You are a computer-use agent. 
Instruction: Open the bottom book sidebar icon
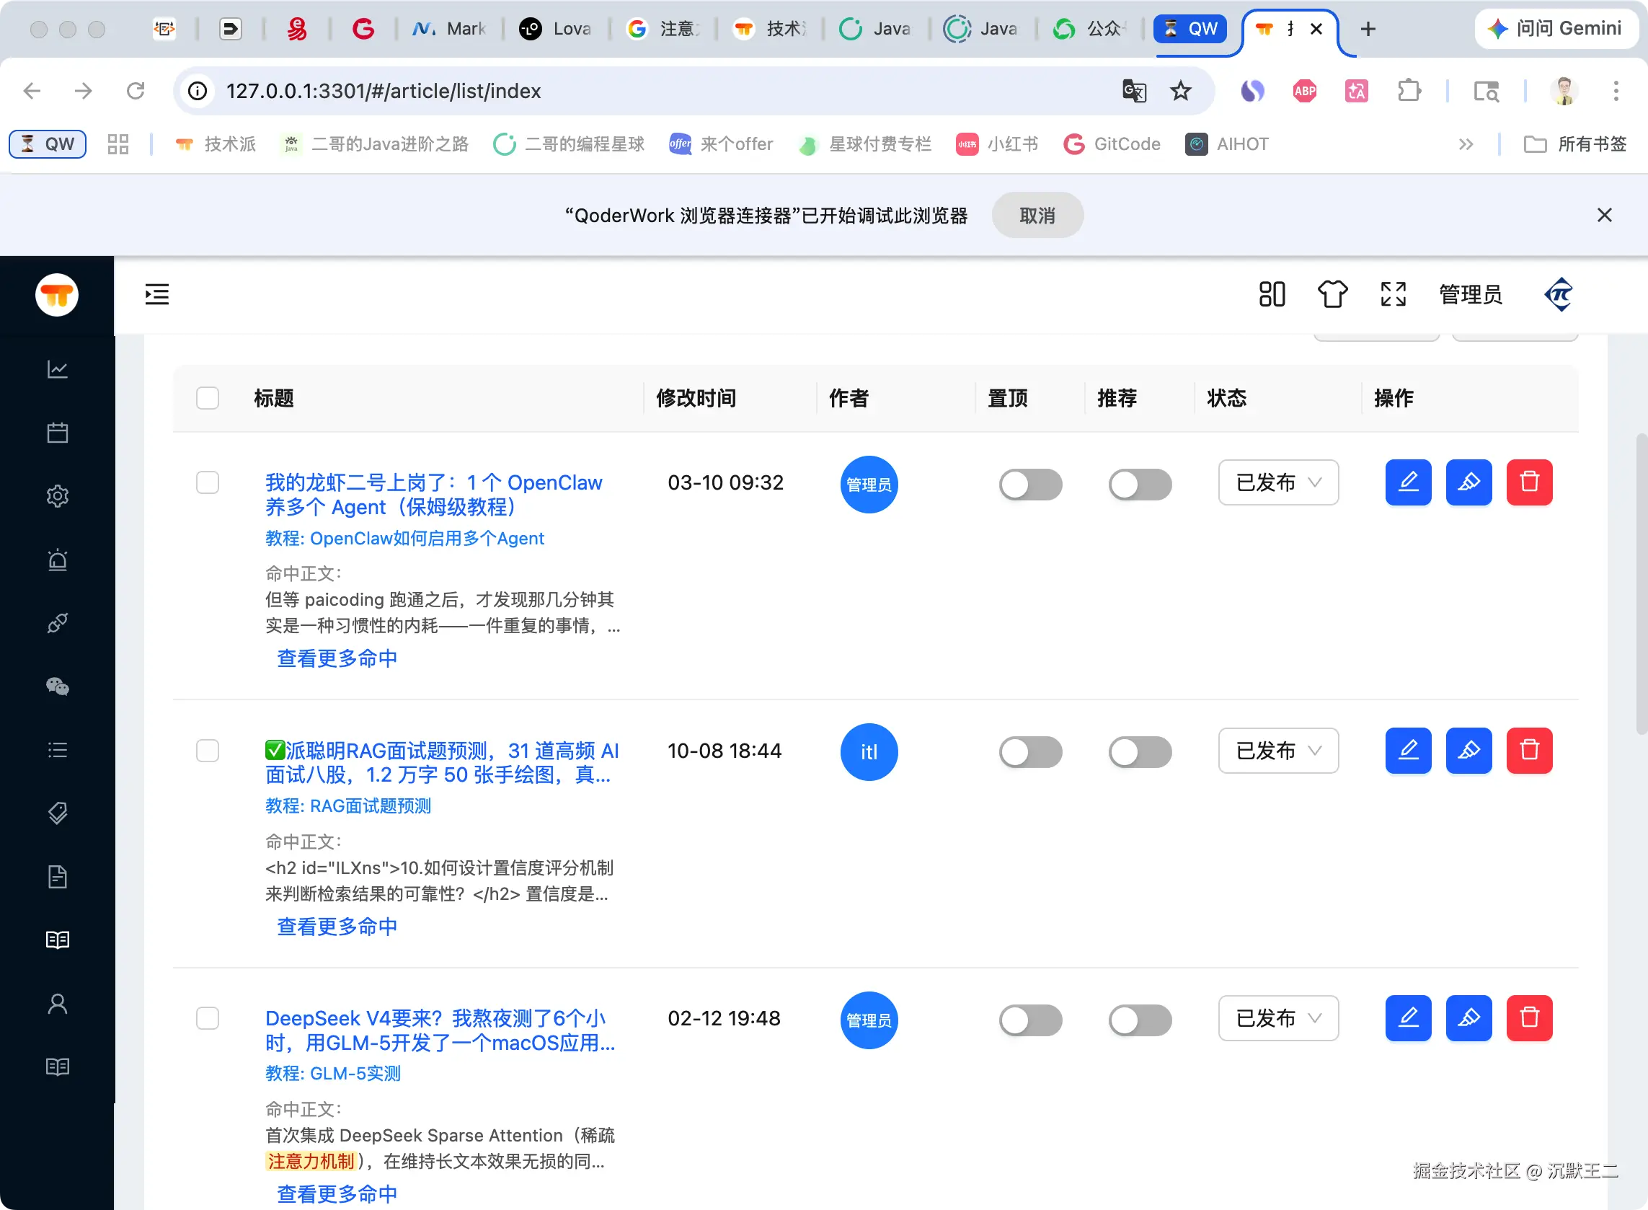(x=57, y=1067)
